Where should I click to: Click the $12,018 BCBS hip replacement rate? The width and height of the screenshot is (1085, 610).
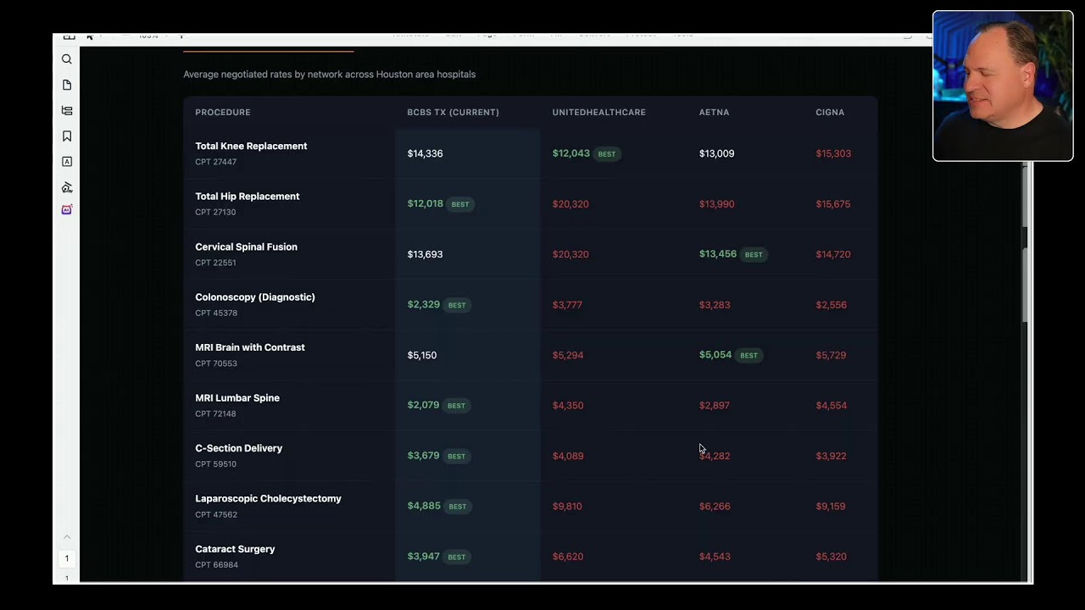click(425, 203)
